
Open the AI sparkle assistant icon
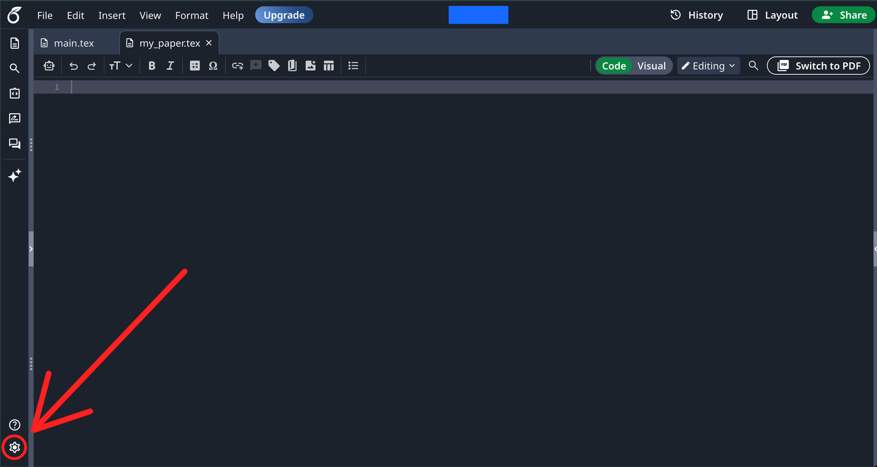tap(14, 175)
